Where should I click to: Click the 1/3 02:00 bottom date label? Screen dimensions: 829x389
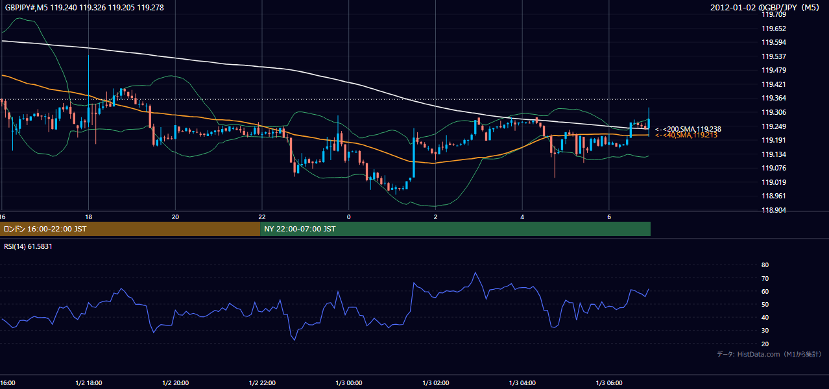tap(436, 383)
